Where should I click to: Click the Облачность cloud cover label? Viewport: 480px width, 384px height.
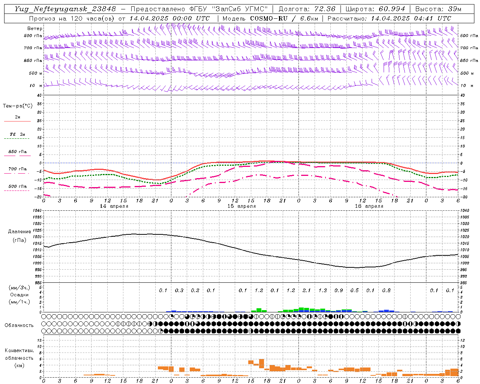[x=19, y=325]
